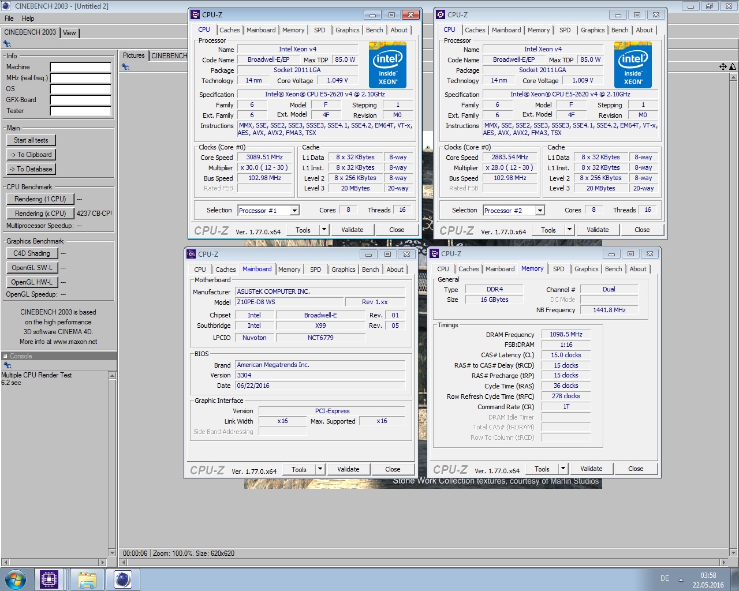The height and width of the screenshot is (591, 739).
Task: Run Rendering (1 CPU) benchmark
Action: (x=40, y=199)
